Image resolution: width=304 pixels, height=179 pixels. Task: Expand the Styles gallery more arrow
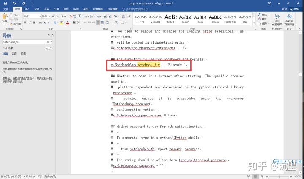click(254, 23)
